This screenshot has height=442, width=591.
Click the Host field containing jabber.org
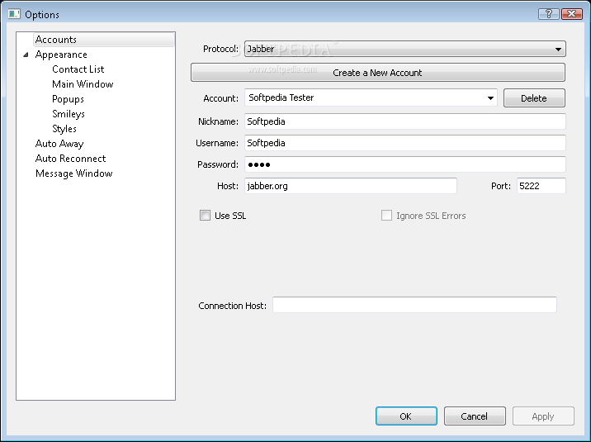(x=351, y=186)
